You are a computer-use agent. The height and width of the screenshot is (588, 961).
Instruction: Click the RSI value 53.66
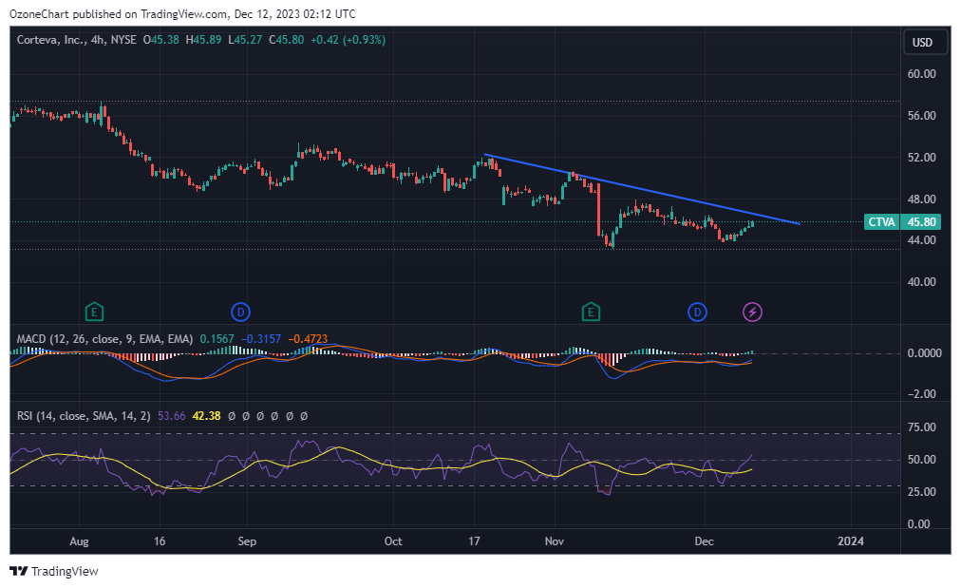point(172,416)
